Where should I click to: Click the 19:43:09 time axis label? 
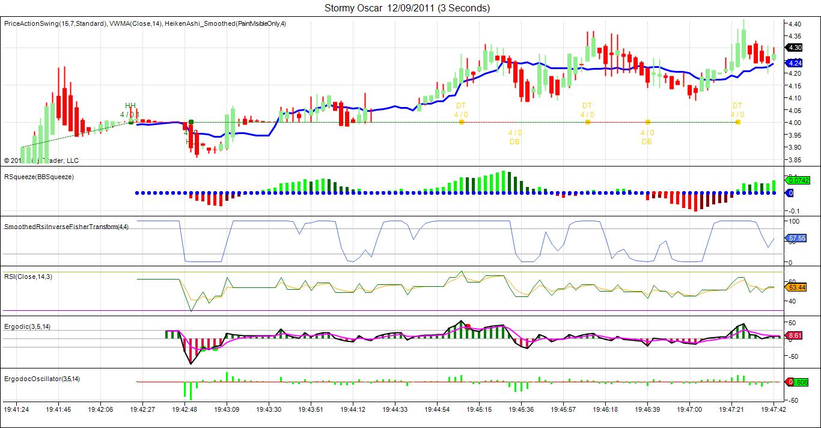point(227,410)
